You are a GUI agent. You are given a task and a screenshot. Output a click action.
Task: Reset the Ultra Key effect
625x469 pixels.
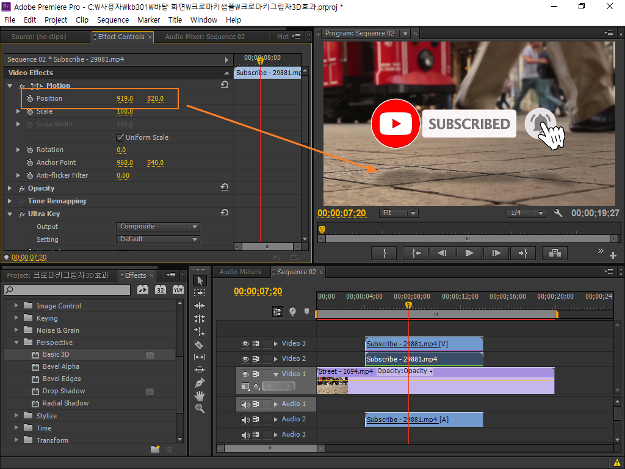(225, 213)
